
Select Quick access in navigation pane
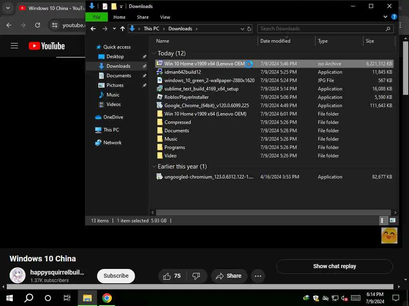[117, 47]
